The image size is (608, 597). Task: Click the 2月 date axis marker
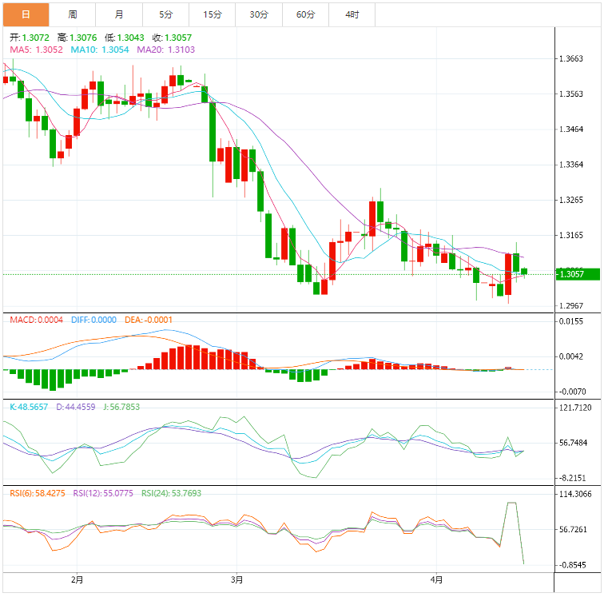click(x=77, y=579)
